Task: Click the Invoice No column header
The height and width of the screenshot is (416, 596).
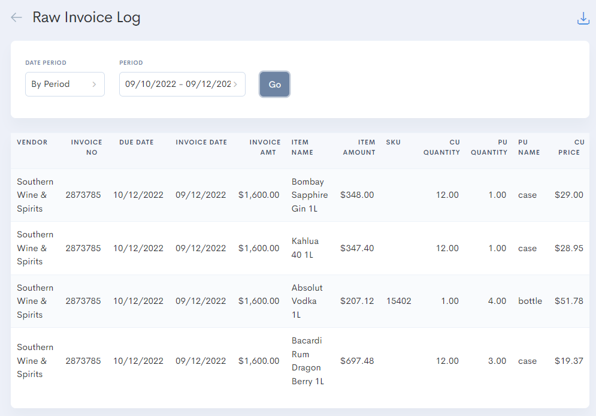Action: tap(86, 147)
